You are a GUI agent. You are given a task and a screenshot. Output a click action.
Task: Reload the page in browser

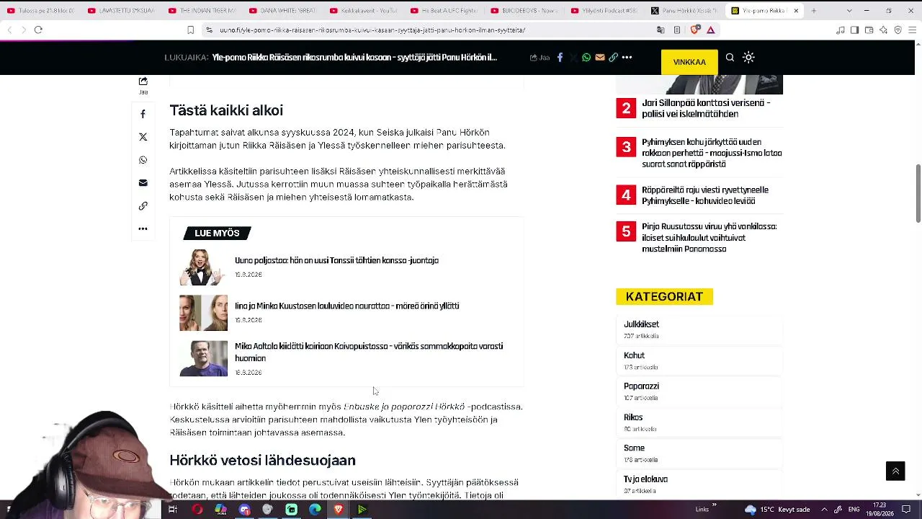(38, 30)
